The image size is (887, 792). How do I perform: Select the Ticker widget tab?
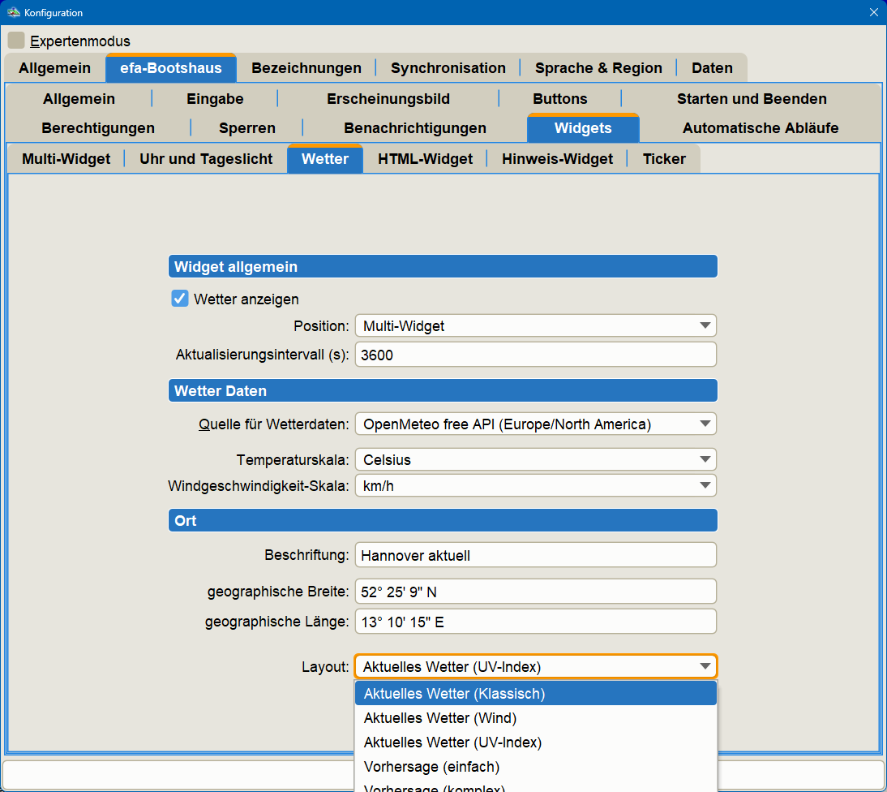click(x=664, y=159)
